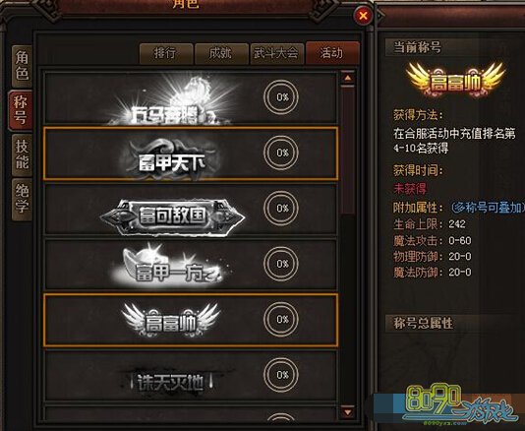
Task: Select the 富甲天下 title badge
Action: 171,157
